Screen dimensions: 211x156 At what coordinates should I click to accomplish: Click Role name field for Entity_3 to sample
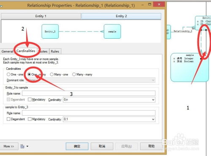pos(89,93)
